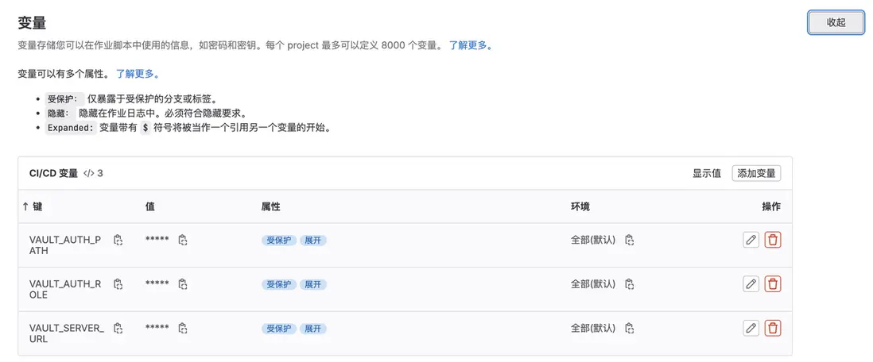Image resolution: width=873 pixels, height=362 pixels.
Task: Click 显示值 to reveal values
Action: (x=706, y=173)
